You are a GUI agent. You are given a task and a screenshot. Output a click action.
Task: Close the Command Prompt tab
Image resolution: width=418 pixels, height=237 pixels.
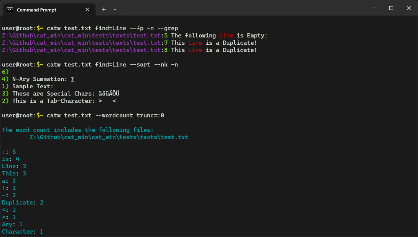87,10
